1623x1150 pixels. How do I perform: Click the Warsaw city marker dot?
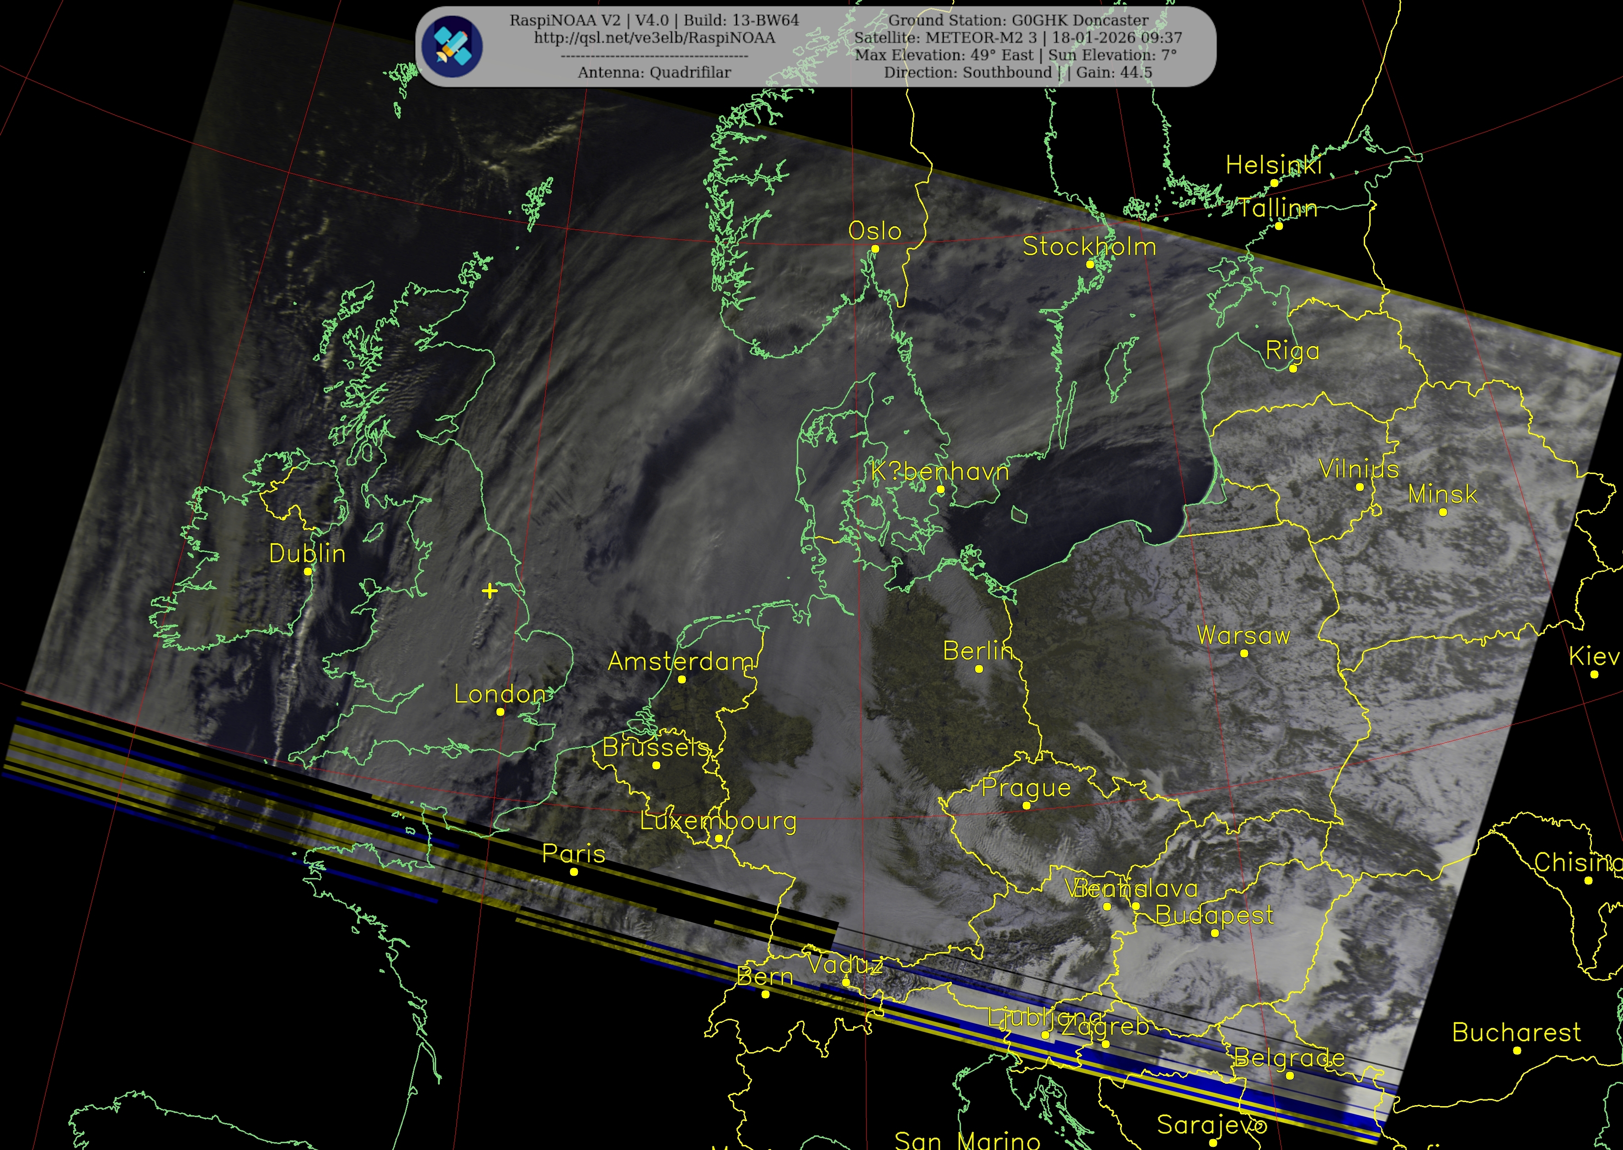pyautogui.click(x=1244, y=653)
